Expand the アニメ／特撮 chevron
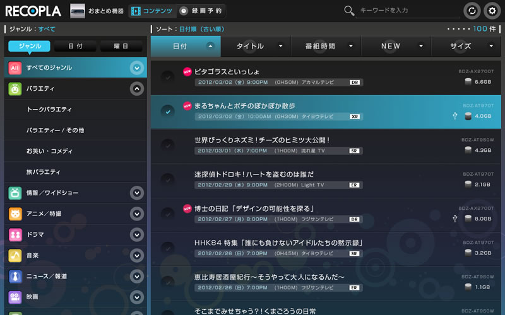This screenshot has height=315, width=505. pyautogui.click(x=137, y=214)
